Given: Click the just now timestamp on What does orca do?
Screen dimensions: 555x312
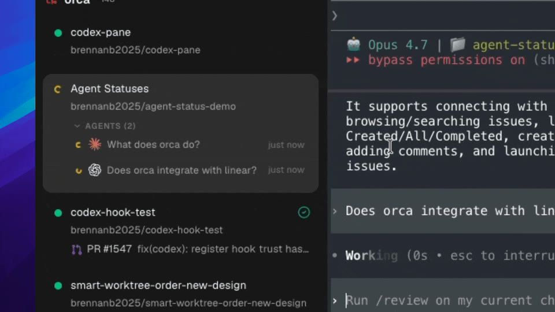Looking at the screenshot, I should tap(286, 145).
